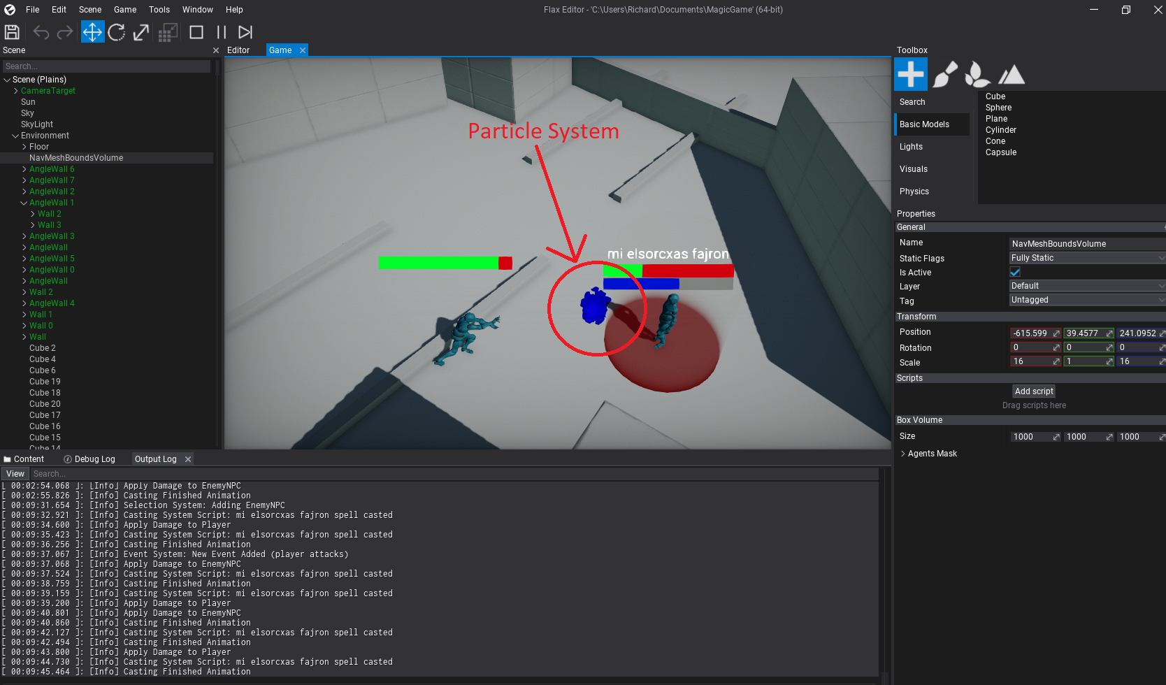Screen dimensions: 1166x685
Task: Click the Scene panel search field
Action: point(105,66)
